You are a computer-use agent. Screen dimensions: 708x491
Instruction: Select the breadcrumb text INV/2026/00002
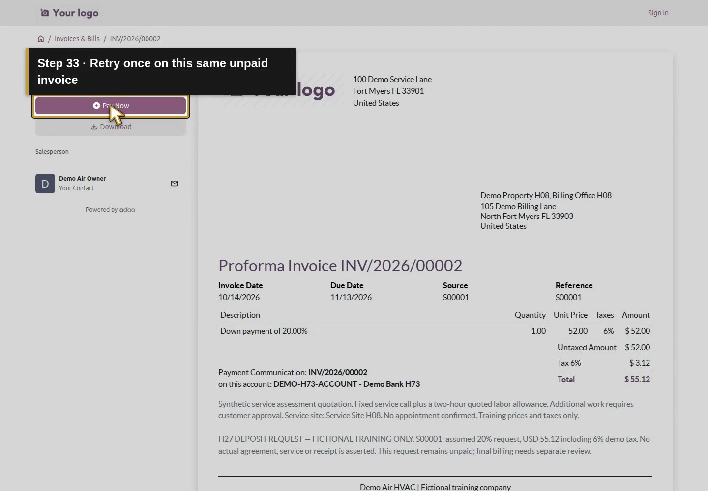[135, 39]
